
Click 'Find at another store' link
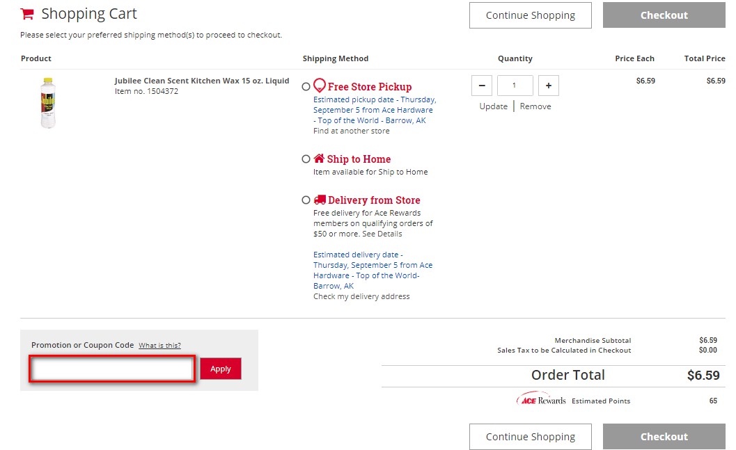tap(352, 131)
